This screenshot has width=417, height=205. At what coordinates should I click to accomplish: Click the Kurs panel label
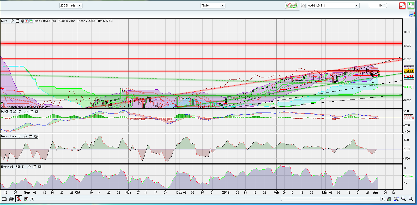click(x=4, y=21)
